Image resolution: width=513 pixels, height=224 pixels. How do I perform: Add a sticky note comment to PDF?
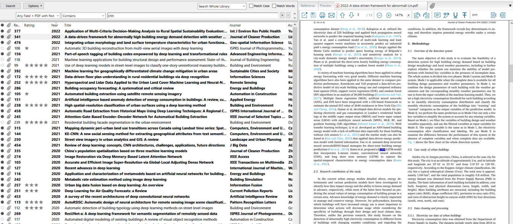point(437,15)
